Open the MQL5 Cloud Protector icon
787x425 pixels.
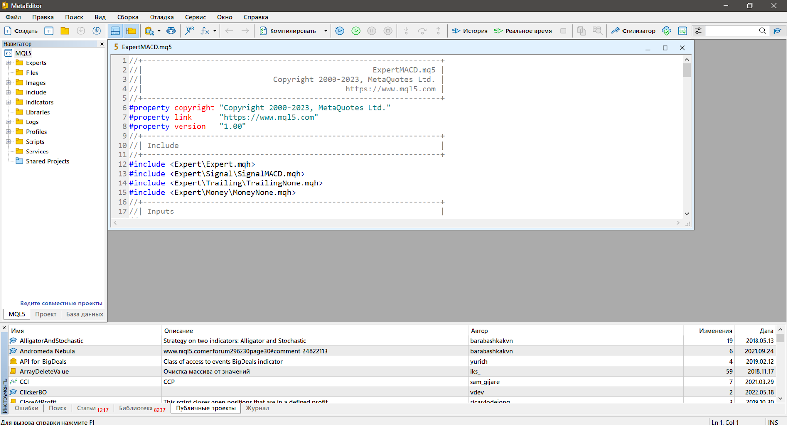pos(666,31)
